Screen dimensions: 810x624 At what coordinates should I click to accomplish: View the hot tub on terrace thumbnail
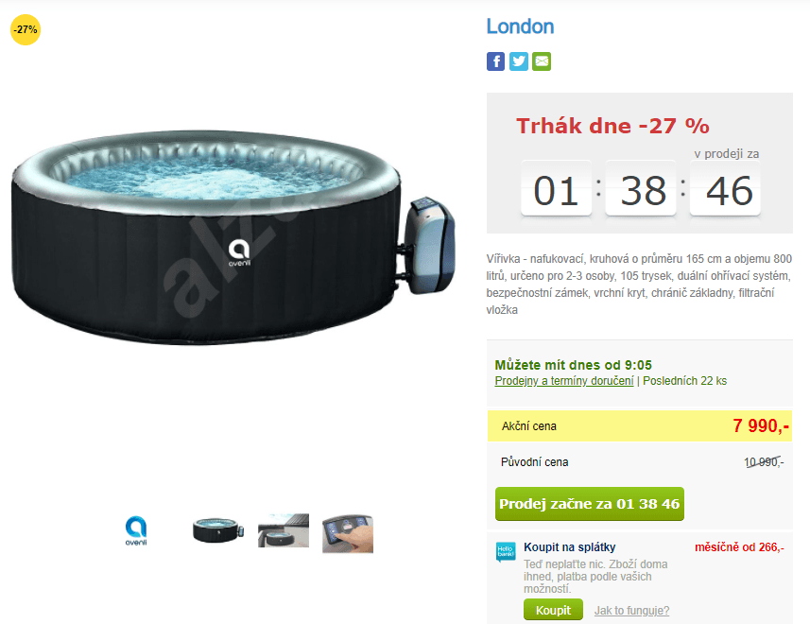point(284,530)
